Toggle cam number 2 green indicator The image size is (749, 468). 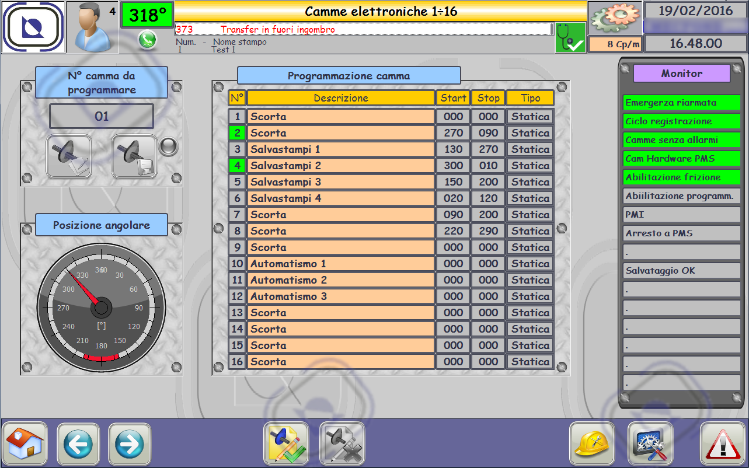[x=237, y=133]
